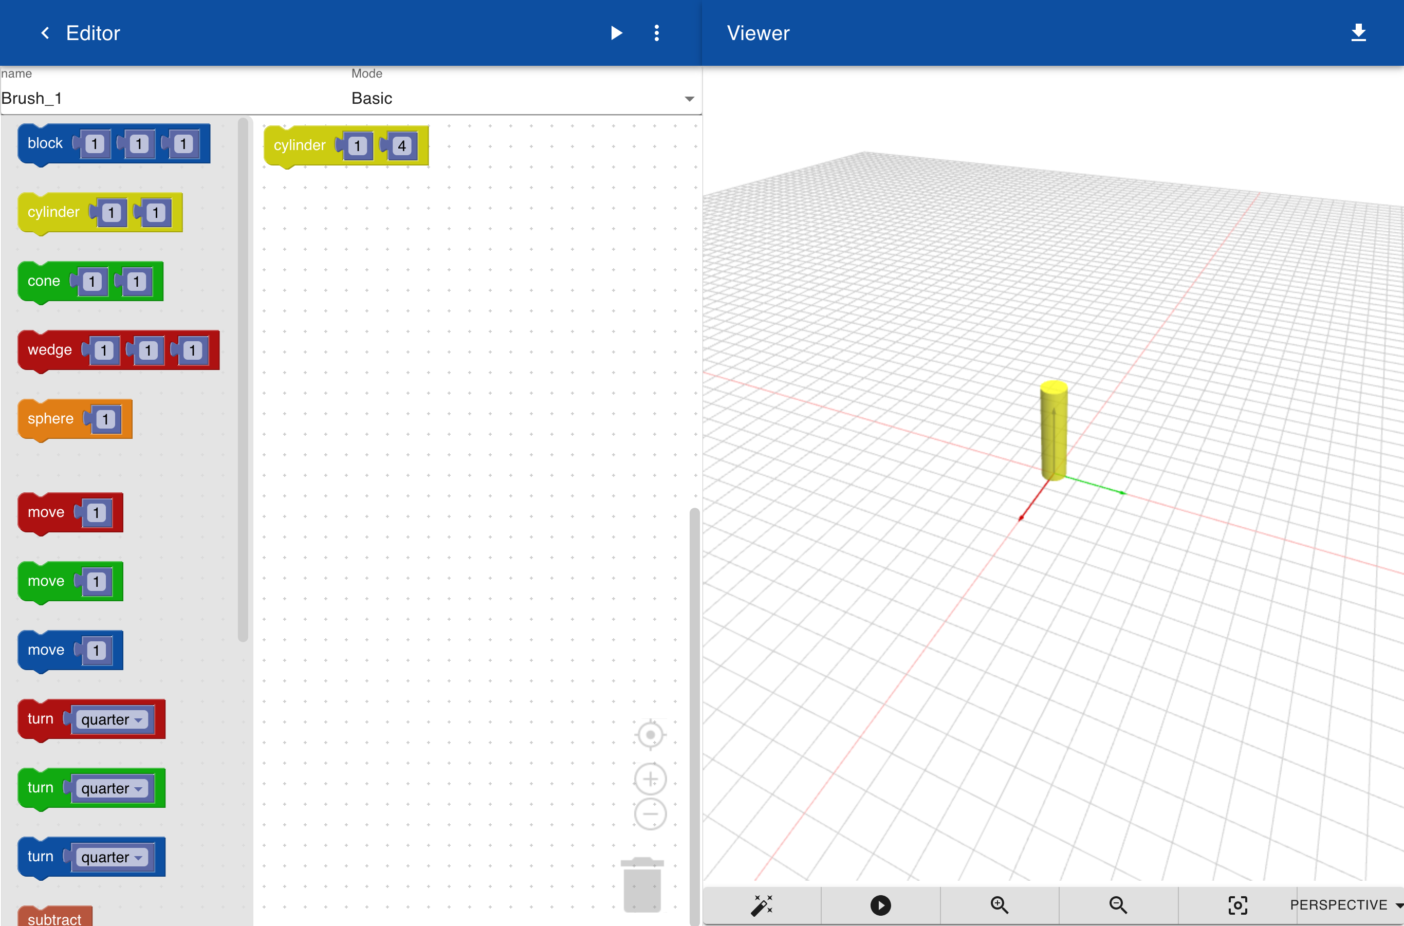Click the Editor title text

click(93, 33)
